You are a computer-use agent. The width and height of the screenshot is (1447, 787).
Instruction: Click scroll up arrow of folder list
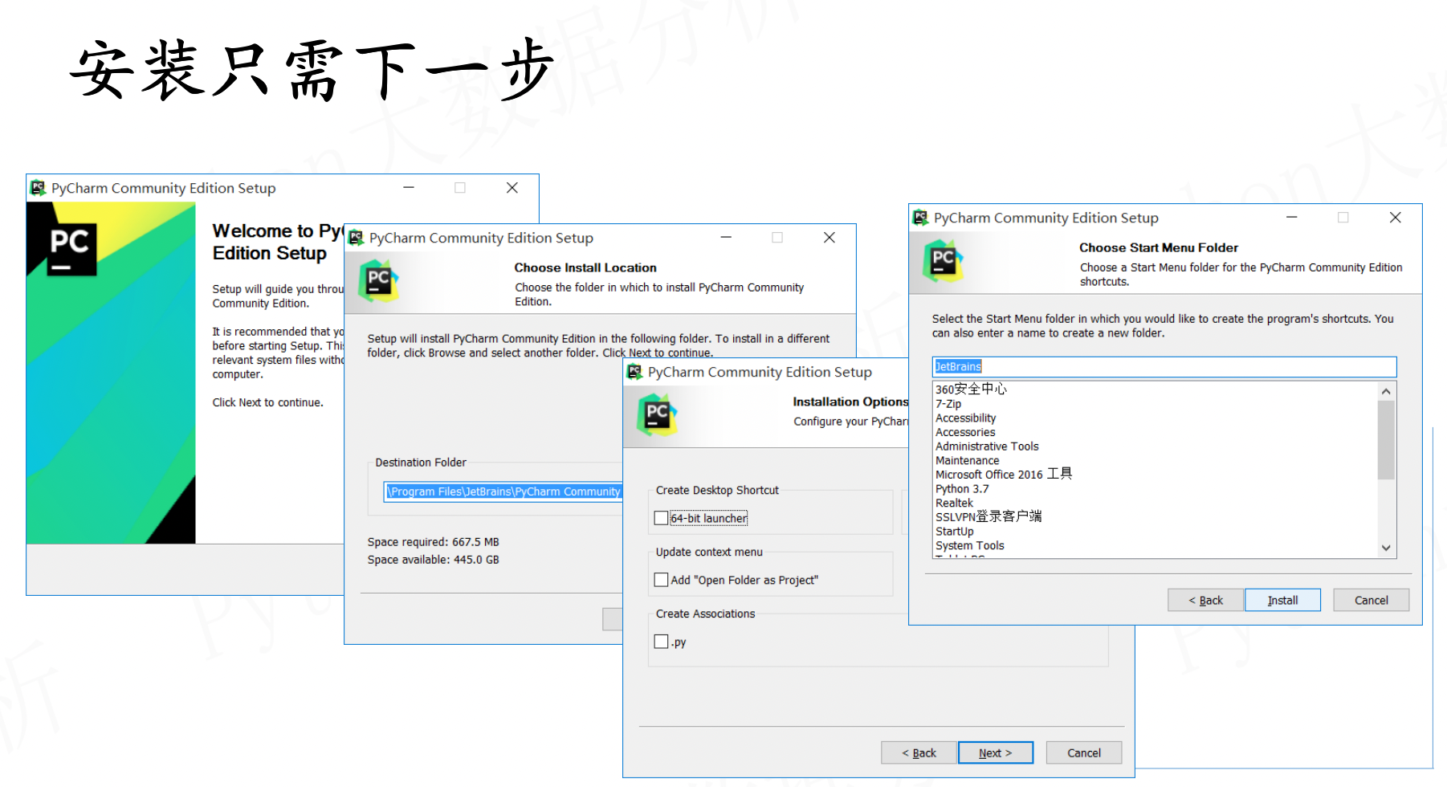tap(1386, 391)
